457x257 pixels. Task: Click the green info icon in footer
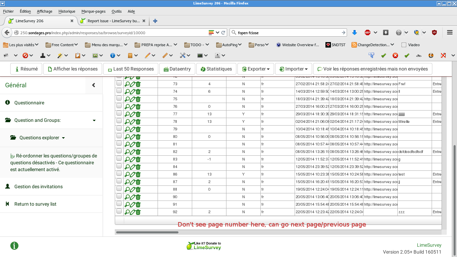coord(14,245)
